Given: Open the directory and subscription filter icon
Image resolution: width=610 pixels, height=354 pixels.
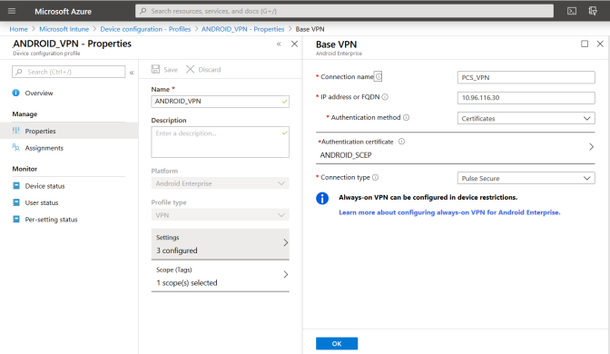Looking at the screenshot, I should coord(592,11).
